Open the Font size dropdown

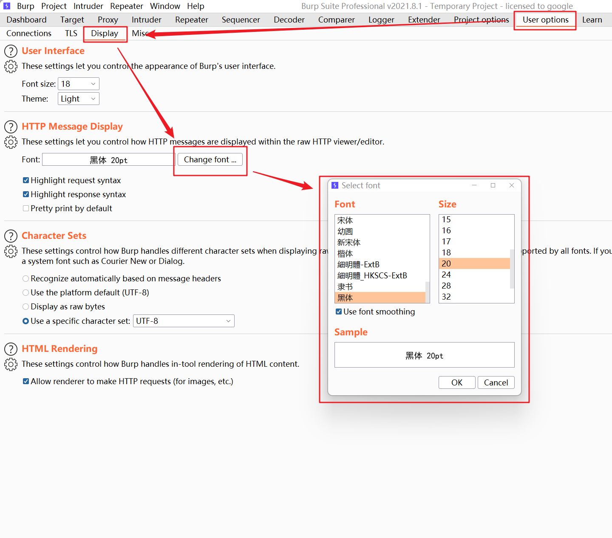pos(79,84)
